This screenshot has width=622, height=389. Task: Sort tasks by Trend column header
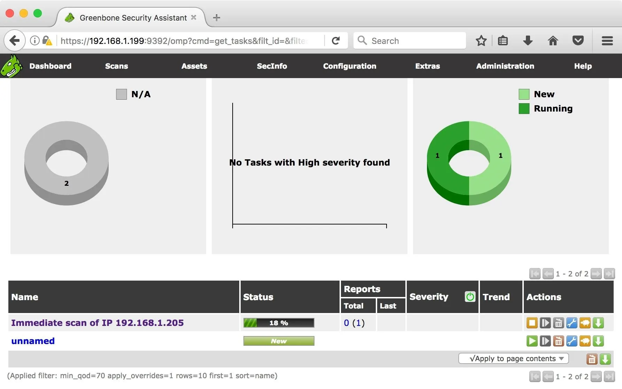click(x=496, y=297)
